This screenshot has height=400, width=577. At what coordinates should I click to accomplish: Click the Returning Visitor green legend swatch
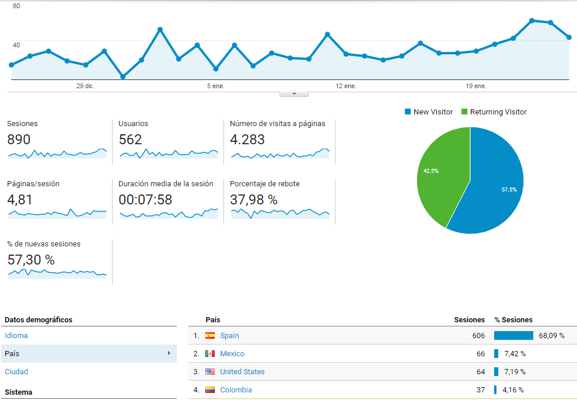pos(464,112)
